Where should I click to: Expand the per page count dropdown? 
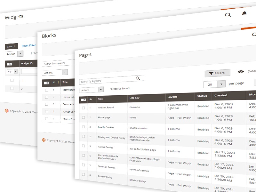coord(221,84)
